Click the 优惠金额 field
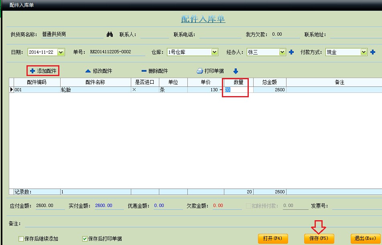 point(168,206)
